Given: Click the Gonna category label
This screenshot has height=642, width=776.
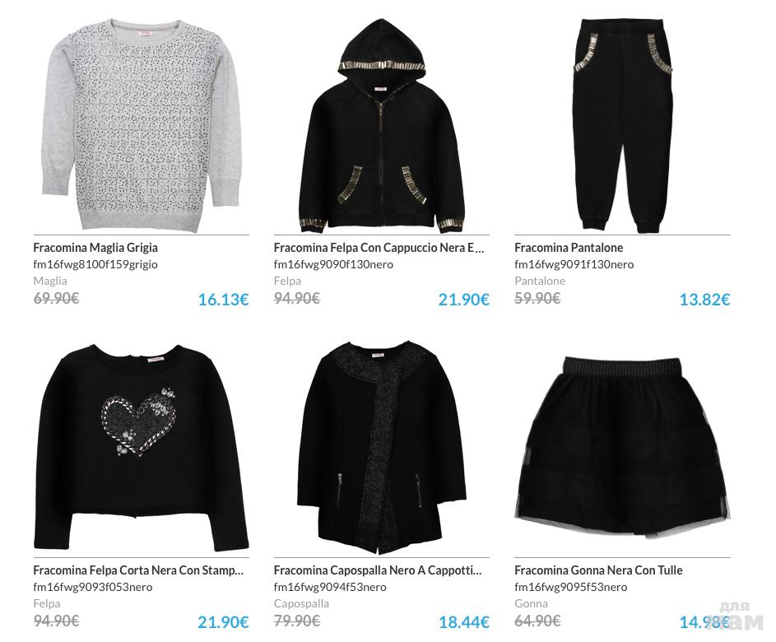Looking at the screenshot, I should tap(531, 604).
